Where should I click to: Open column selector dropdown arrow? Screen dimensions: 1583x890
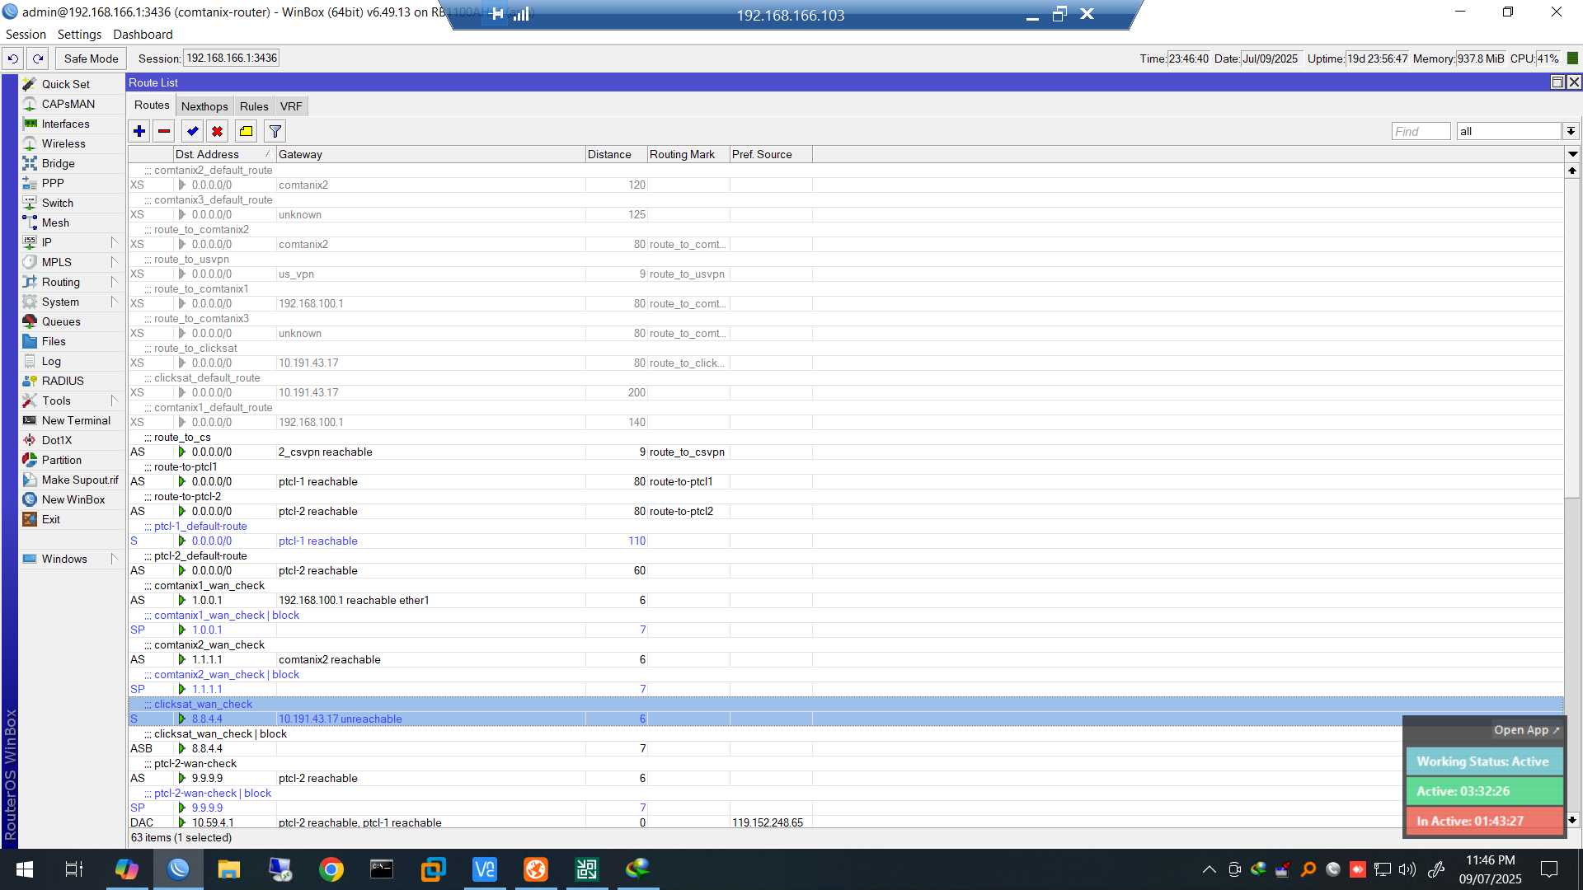[1572, 154]
